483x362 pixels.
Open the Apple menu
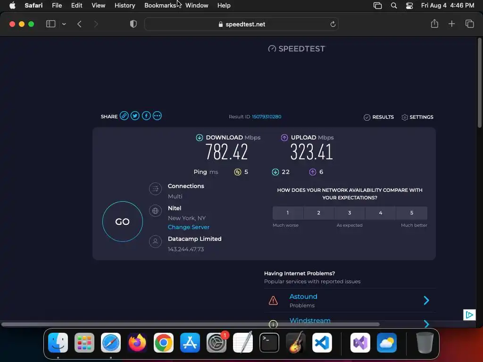pos(12,5)
